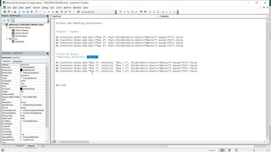The image size is (271, 152).
Task: Click the List Properties/Methods icon
Action: (120, 12)
